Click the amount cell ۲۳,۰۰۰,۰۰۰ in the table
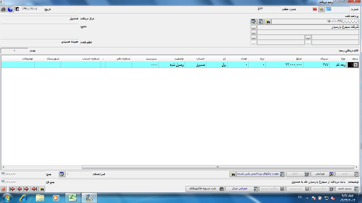 tap(284, 65)
